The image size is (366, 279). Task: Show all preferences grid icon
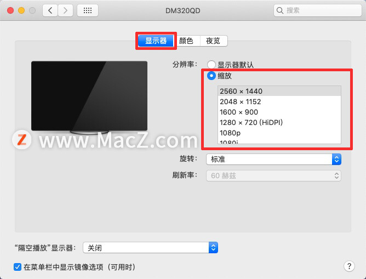(x=88, y=10)
